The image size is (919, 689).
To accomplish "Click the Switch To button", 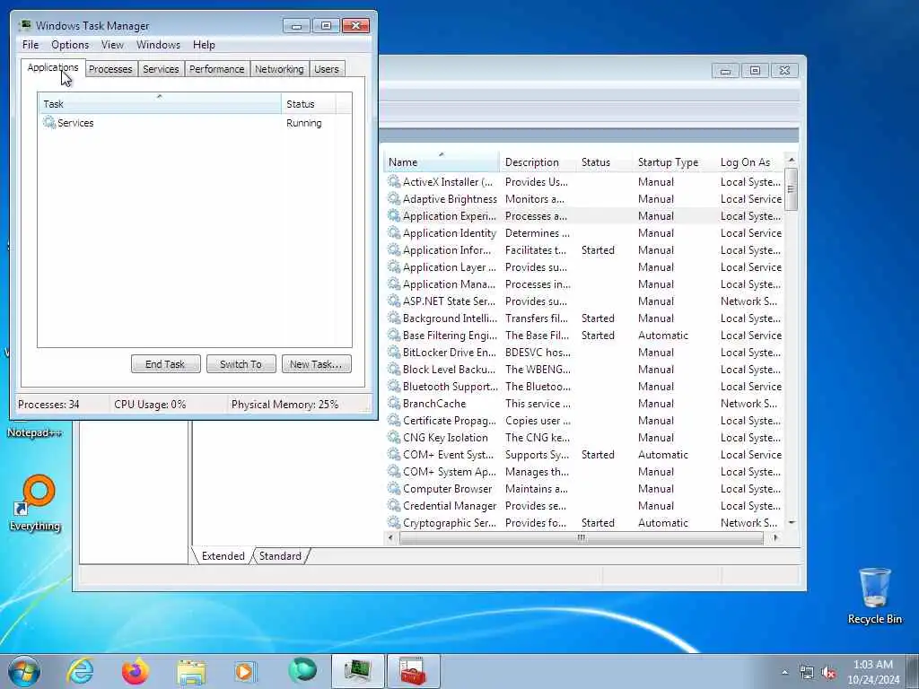I will click(241, 364).
